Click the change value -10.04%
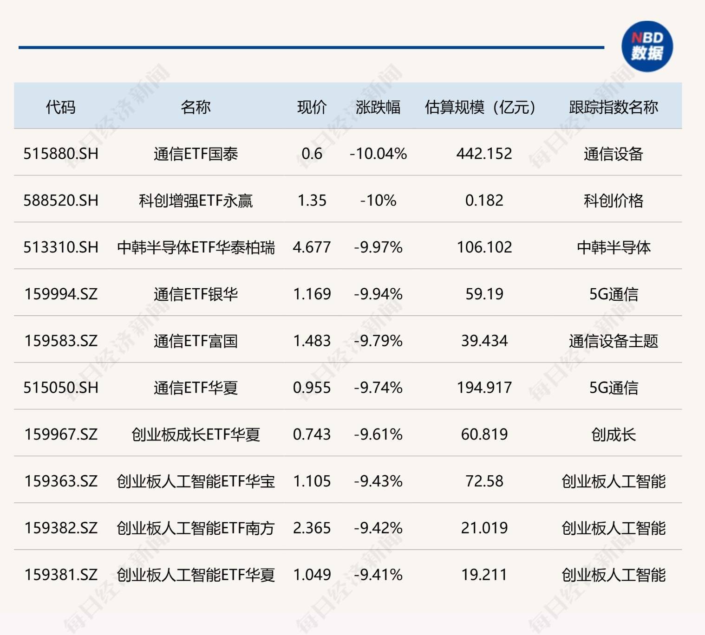Screen dimensions: 705x635 coord(378,154)
